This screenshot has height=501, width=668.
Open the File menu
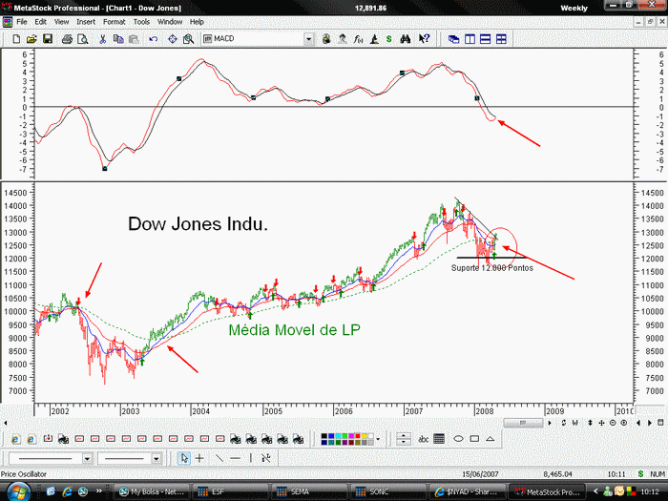tap(22, 22)
